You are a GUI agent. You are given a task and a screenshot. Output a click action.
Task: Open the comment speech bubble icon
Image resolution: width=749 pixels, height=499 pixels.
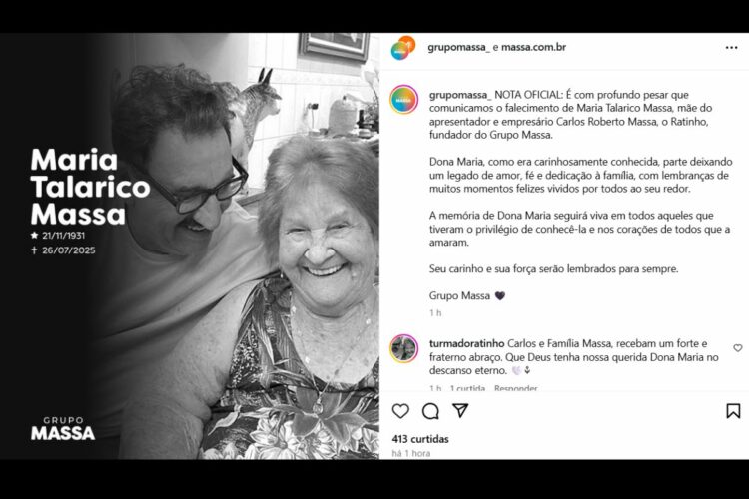tap(430, 410)
